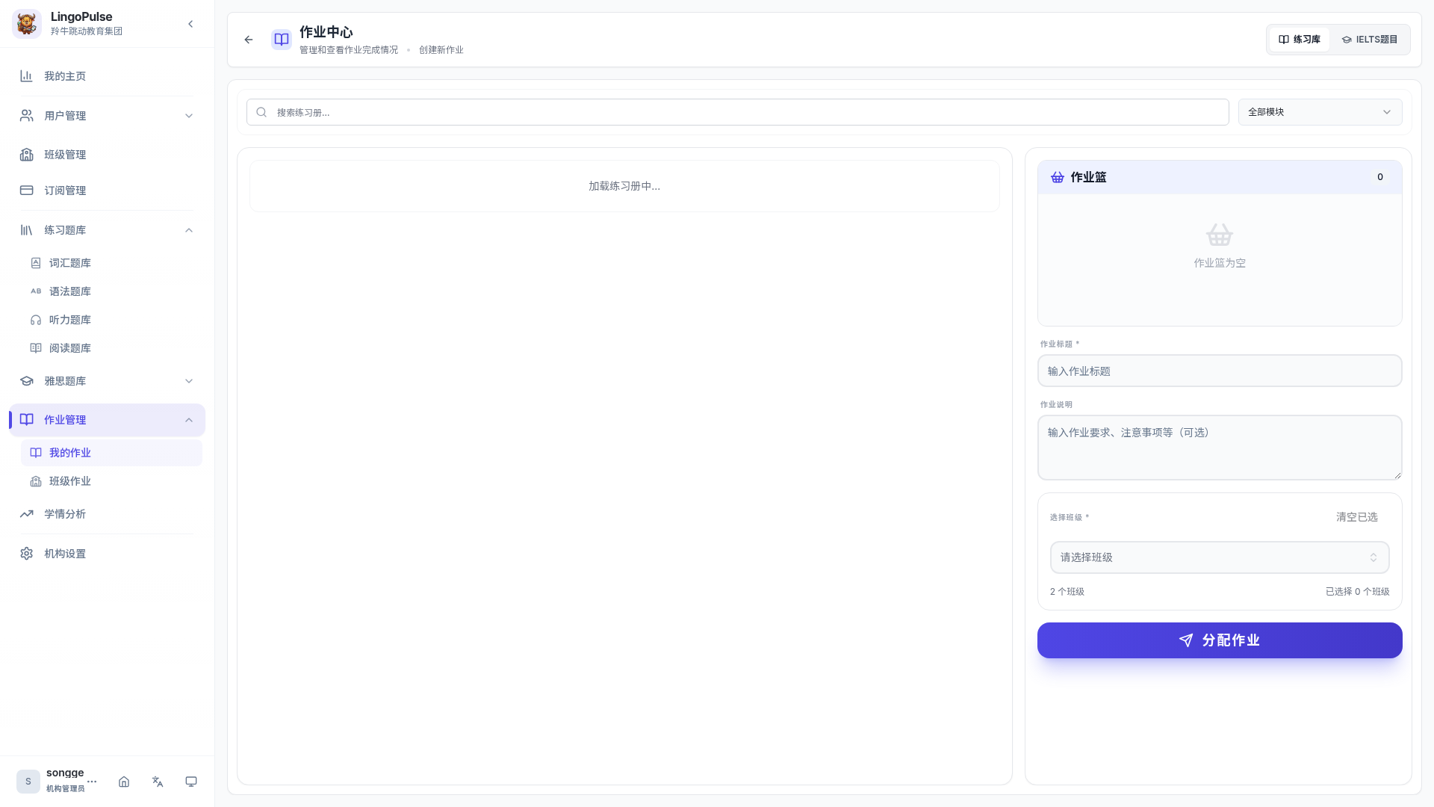Select 班级作业 in the sidebar menu

pos(70,481)
